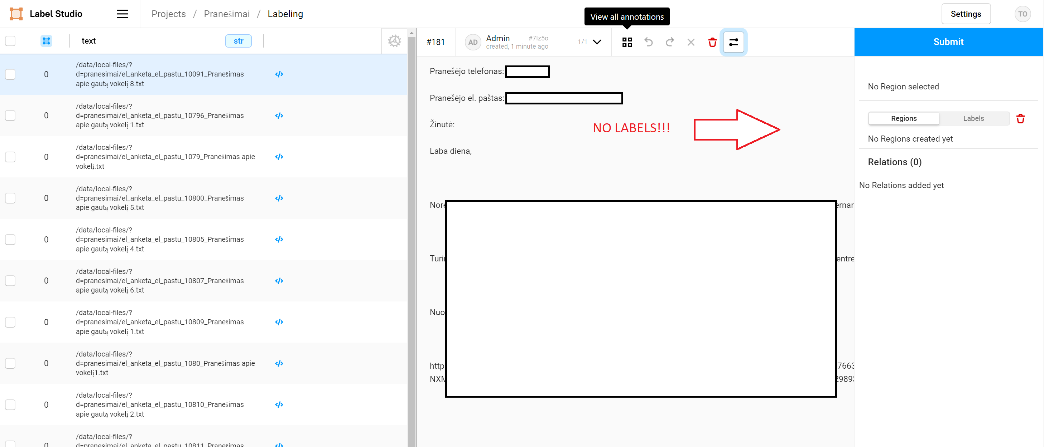The width and height of the screenshot is (1044, 447).
Task: Open the grid view of all annotations
Action: pyautogui.click(x=627, y=42)
